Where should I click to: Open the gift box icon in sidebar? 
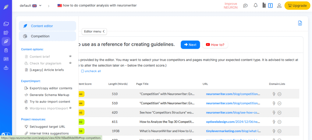[x=6, y=68]
